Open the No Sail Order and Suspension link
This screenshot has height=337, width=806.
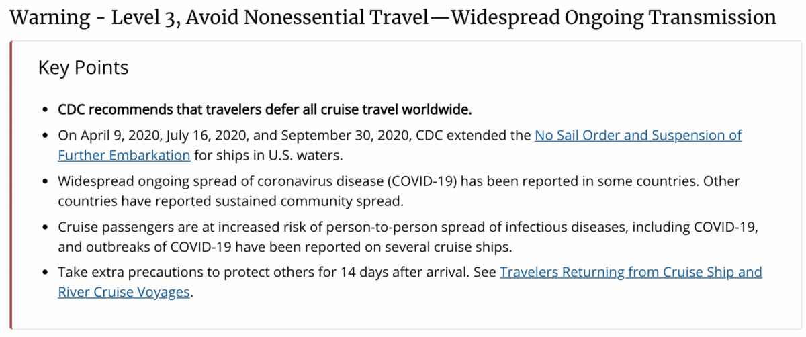point(638,135)
